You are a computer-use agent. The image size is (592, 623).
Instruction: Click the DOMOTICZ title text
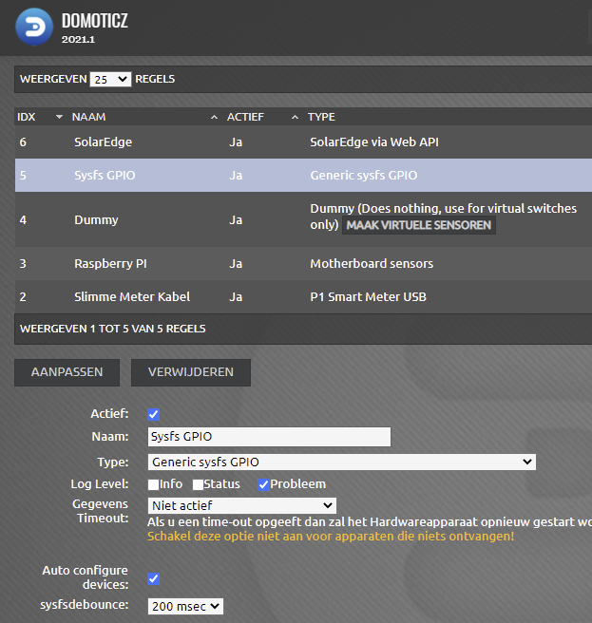pos(95,21)
